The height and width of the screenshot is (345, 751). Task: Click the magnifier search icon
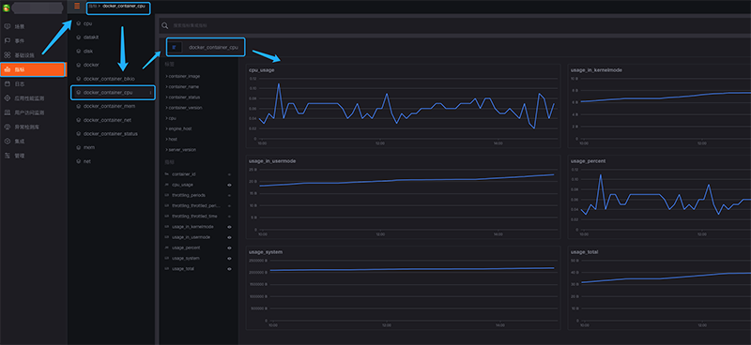pyautogui.click(x=165, y=25)
